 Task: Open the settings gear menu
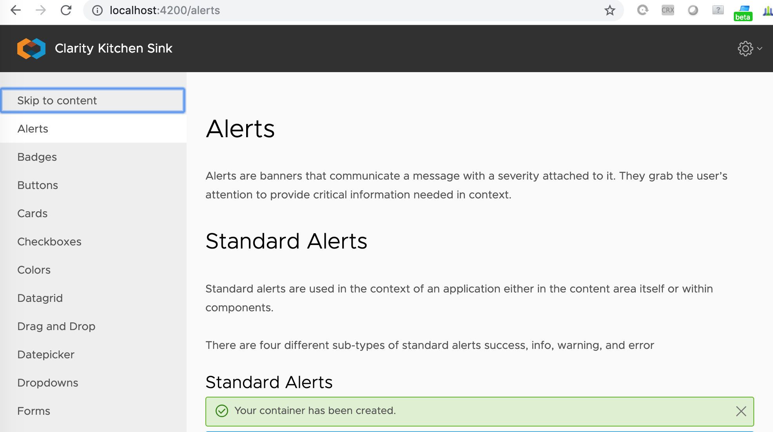point(749,49)
